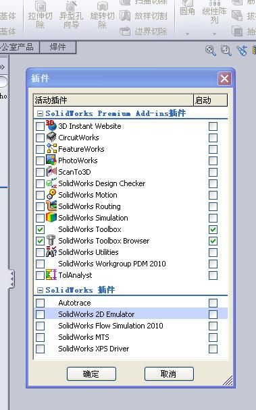The image size is (256, 410).
Task: Click the 线性阵列 (Linear Pattern) tool
Action: pos(215,11)
